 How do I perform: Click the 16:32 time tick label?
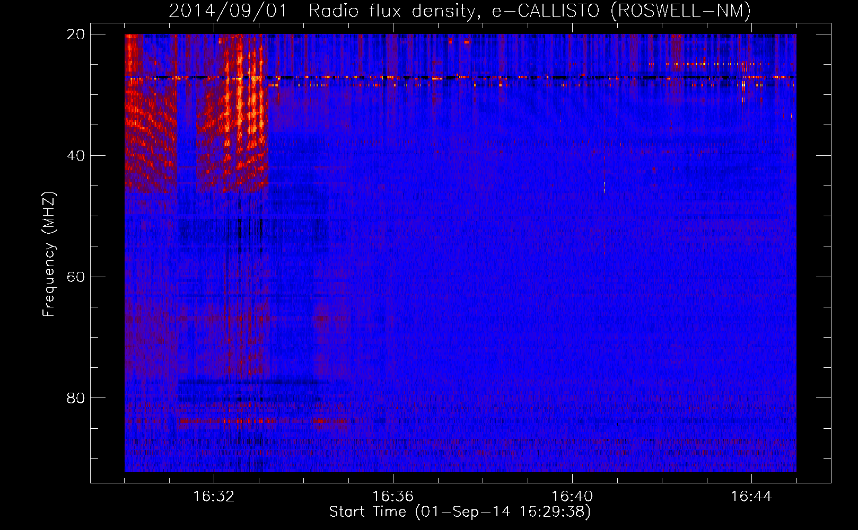click(x=214, y=497)
